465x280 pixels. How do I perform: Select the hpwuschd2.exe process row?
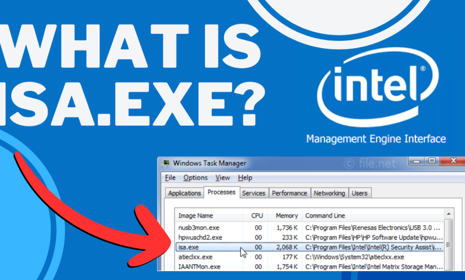coord(309,238)
